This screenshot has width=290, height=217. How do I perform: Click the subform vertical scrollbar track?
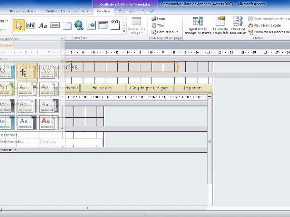(210, 141)
